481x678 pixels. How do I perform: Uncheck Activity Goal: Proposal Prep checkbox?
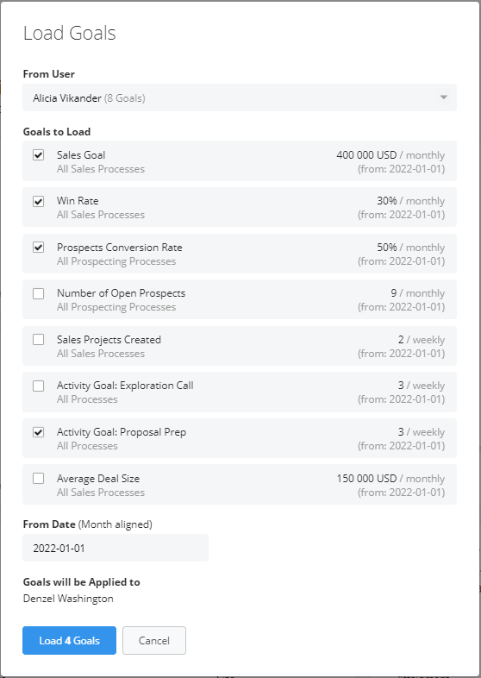click(x=39, y=432)
